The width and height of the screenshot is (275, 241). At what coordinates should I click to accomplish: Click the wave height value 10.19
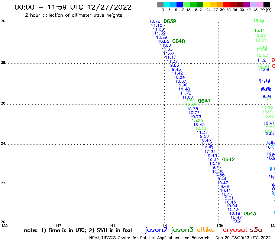click(234, 214)
